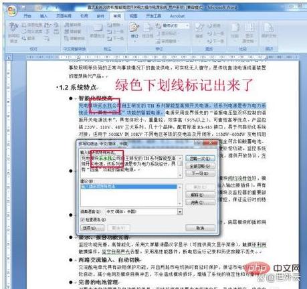Click 翻译 translate in the 校对 group
Screen dimensions: 307x289
(x=29, y=38)
